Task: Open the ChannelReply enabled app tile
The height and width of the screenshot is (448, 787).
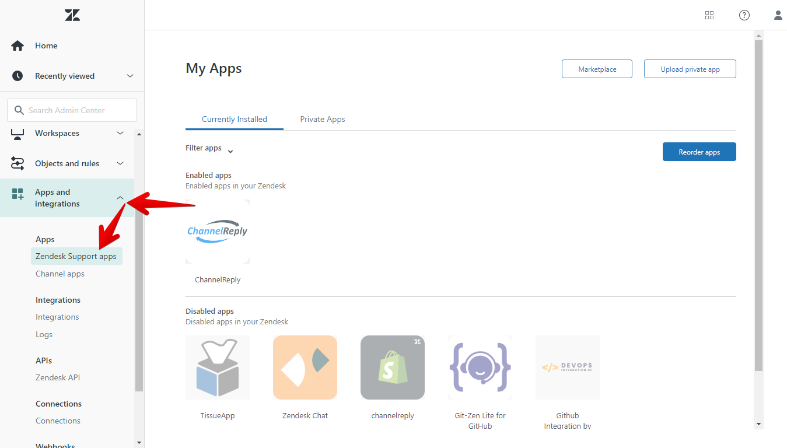Action: click(x=218, y=232)
